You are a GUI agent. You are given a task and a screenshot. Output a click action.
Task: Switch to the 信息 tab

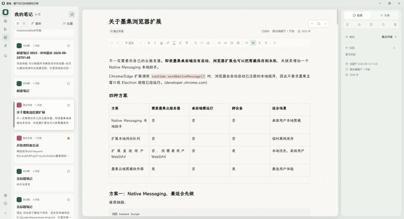pos(358,15)
